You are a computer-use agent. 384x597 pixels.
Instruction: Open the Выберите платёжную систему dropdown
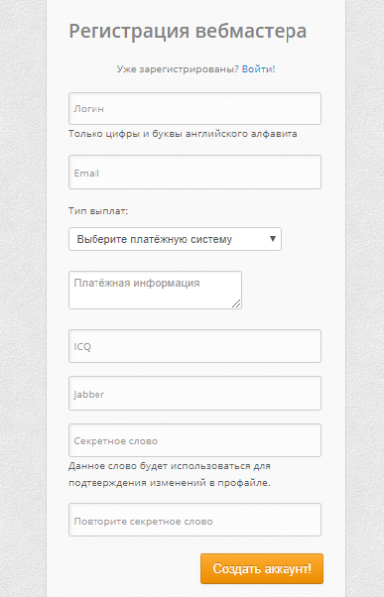click(175, 239)
